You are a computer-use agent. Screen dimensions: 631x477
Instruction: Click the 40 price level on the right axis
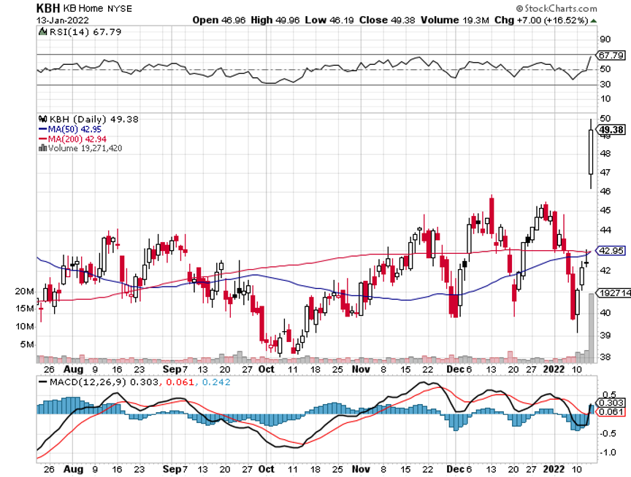click(605, 313)
